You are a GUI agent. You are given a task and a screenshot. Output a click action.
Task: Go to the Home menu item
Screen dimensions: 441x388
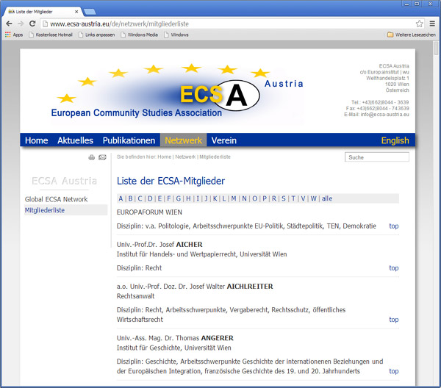(36, 140)
